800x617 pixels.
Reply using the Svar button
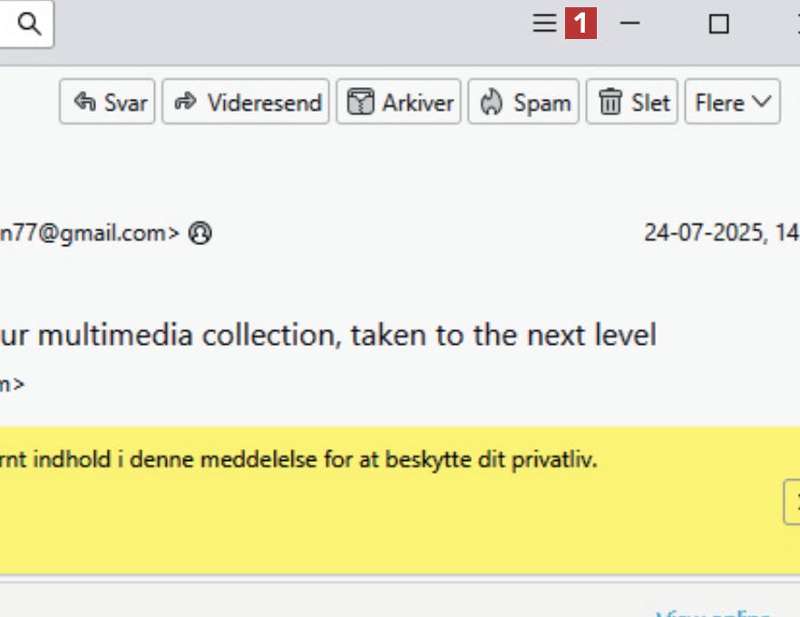[x=109, y=103]
